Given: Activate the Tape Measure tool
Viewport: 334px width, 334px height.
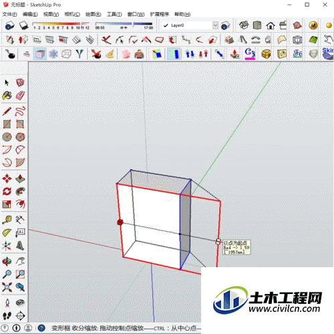Looking at the screenshot, I should 7,220.
